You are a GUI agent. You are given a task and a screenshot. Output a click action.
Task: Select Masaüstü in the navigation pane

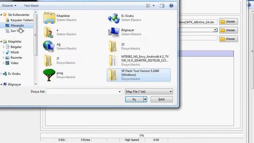(x=15, y=25)
